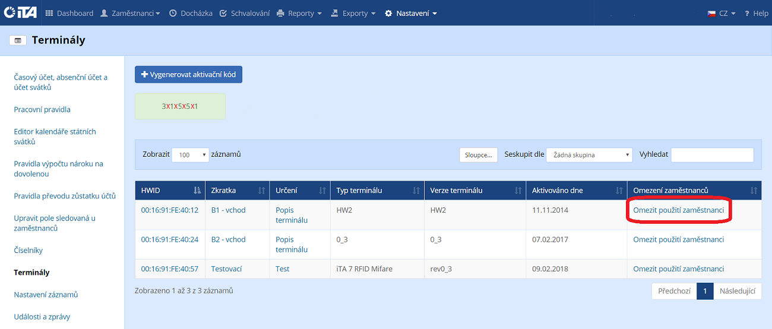
Task: Open Pracovní pravidla in the sidebar
Action: pos(42,110)
